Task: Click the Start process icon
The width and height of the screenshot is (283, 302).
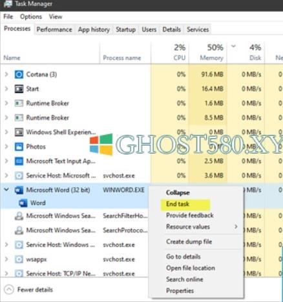Action: coord(19,89)
